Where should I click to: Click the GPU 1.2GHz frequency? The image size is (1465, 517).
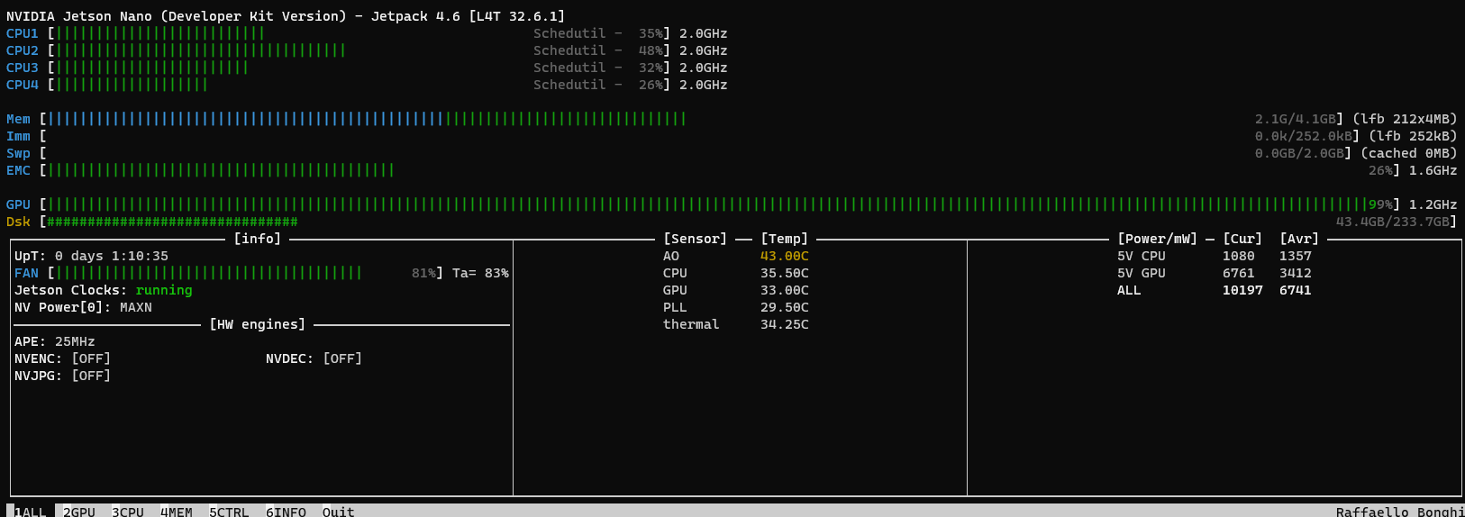1433,204
